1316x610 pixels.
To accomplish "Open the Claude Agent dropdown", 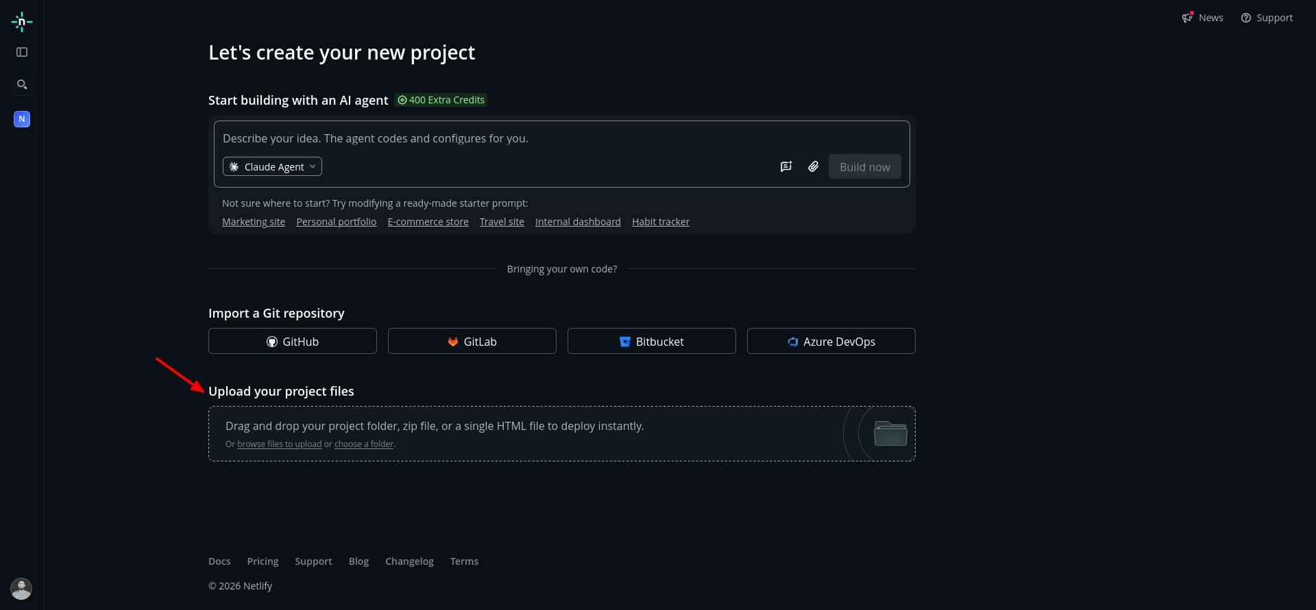I will [272, 166].
